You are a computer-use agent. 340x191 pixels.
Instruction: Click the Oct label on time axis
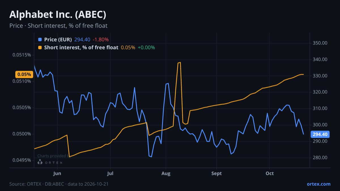point(270,173)
